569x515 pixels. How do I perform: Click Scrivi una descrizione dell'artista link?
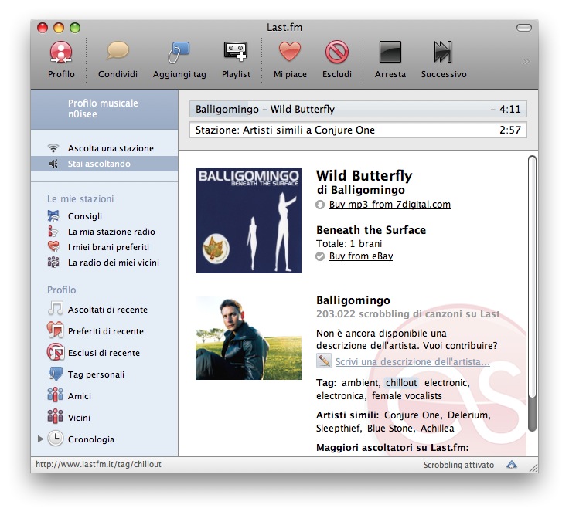413,361
